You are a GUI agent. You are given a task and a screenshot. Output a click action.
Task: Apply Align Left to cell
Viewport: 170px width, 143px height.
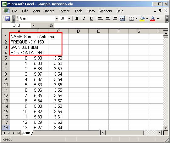coord(101,19)
